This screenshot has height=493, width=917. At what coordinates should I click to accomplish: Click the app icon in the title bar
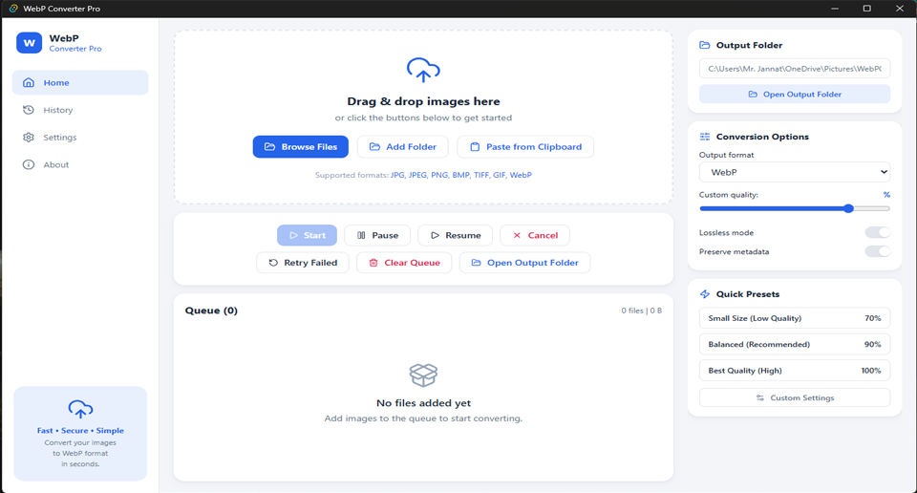pos(13,9)
